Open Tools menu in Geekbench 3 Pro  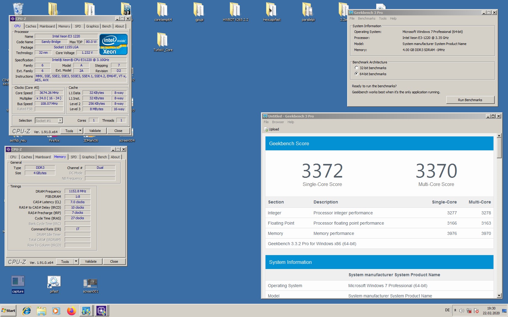click(383, 18)
